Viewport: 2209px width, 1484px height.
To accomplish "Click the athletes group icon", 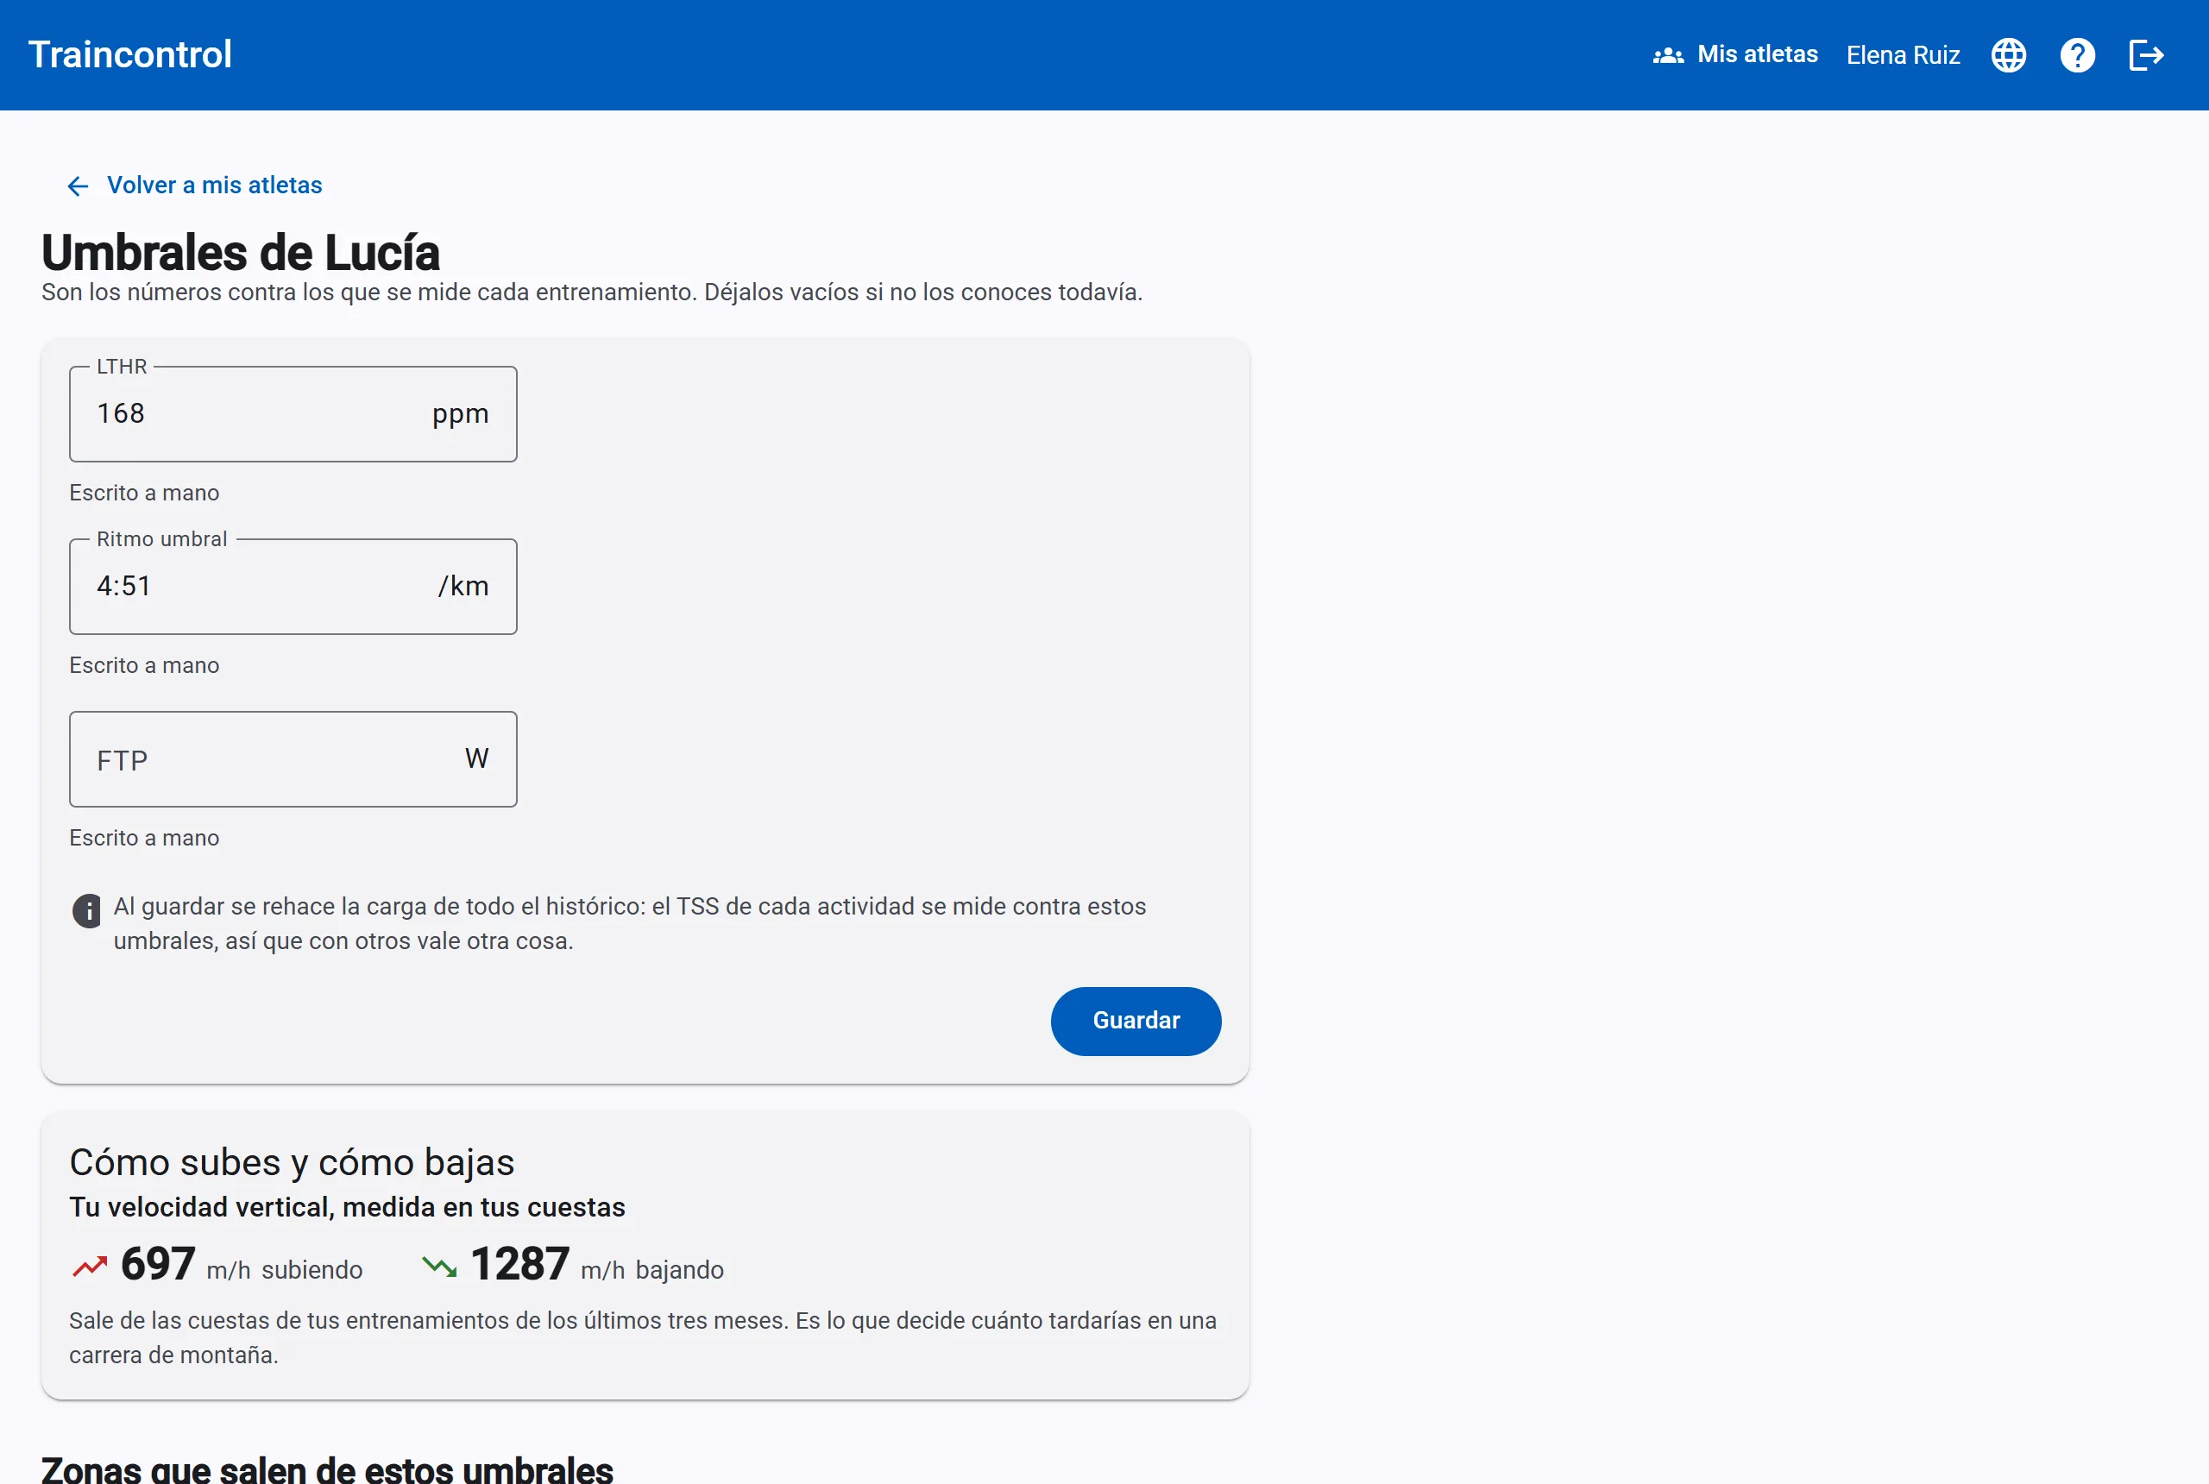I will click(1668, 55).
